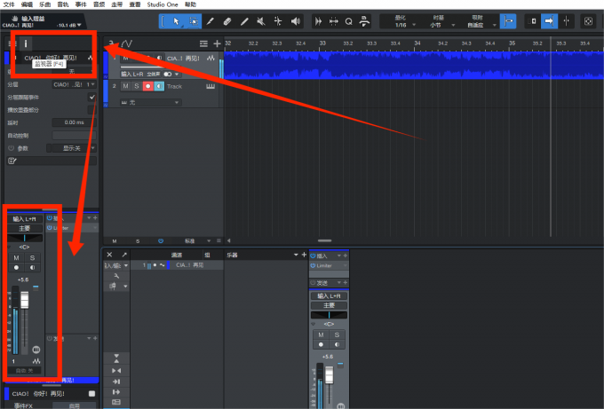This screenshot has width=604, height=409.
Task: Toggle record arm on Track 2
Action: 148,86
